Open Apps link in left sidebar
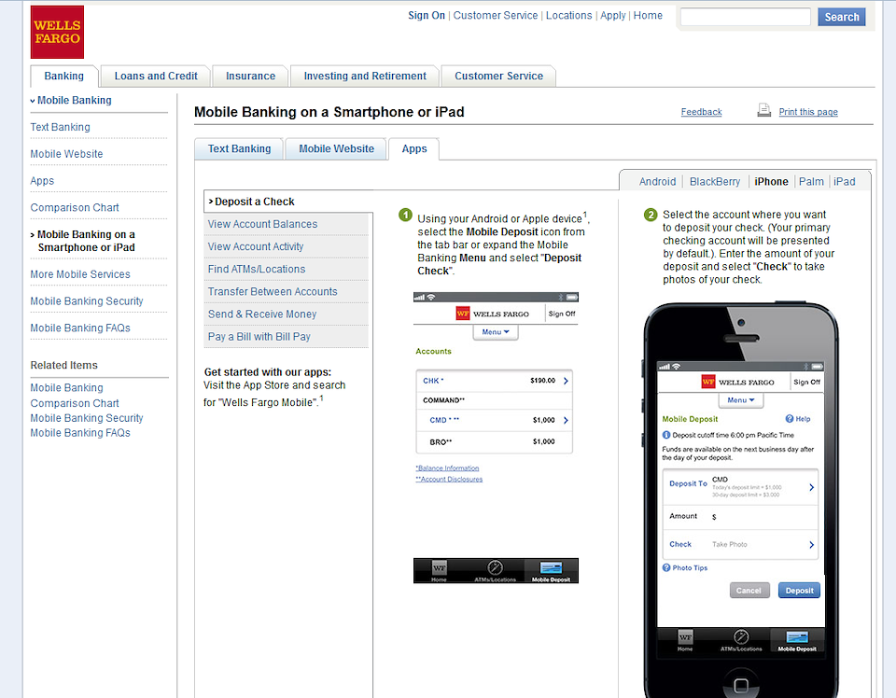Viewport: 896px width, 698px height. coord(42,181)
